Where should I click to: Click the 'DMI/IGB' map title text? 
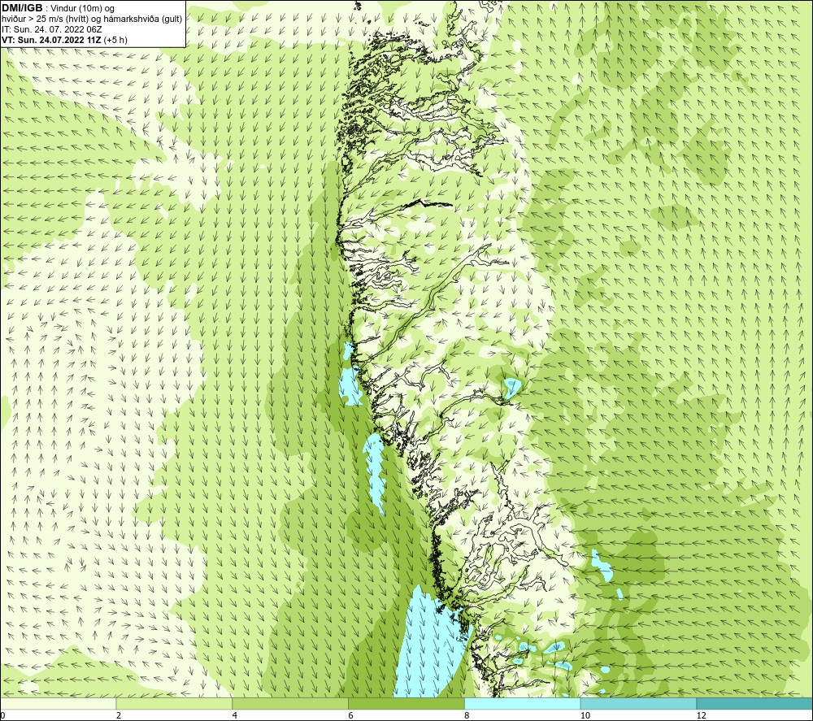point(22,8)
